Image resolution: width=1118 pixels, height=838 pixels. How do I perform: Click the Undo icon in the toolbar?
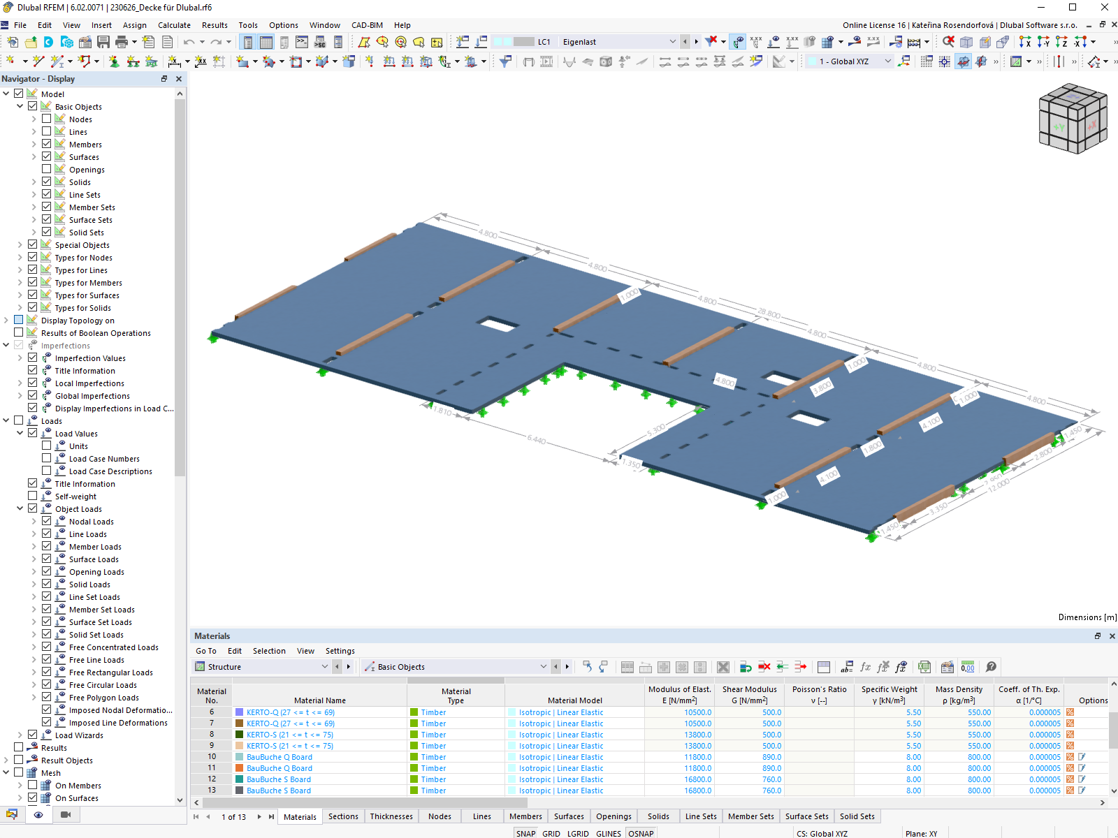187,41
